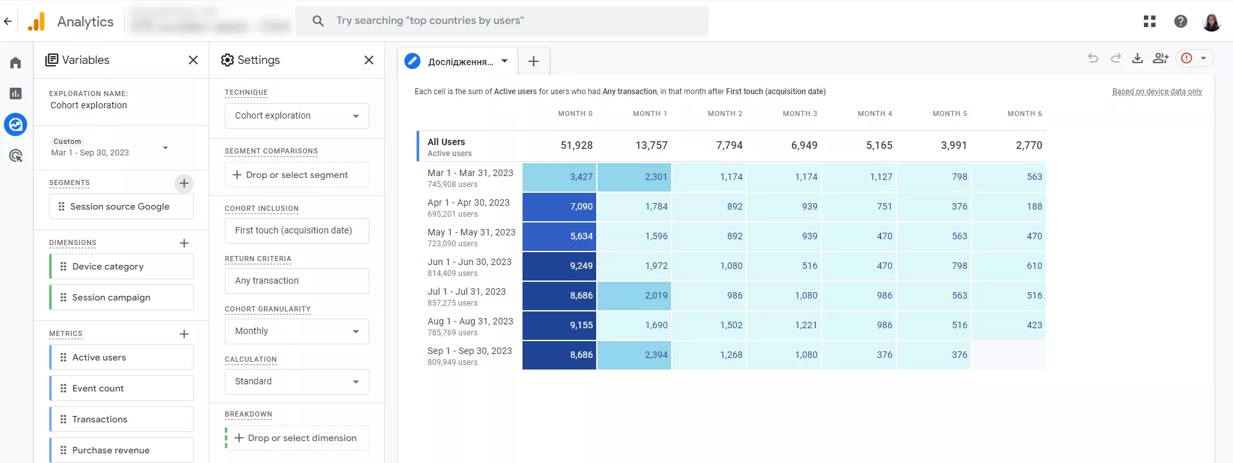Click the 9,249 cell for June cohort
The image size is (1233, 463).
click(x=559, y=266)
